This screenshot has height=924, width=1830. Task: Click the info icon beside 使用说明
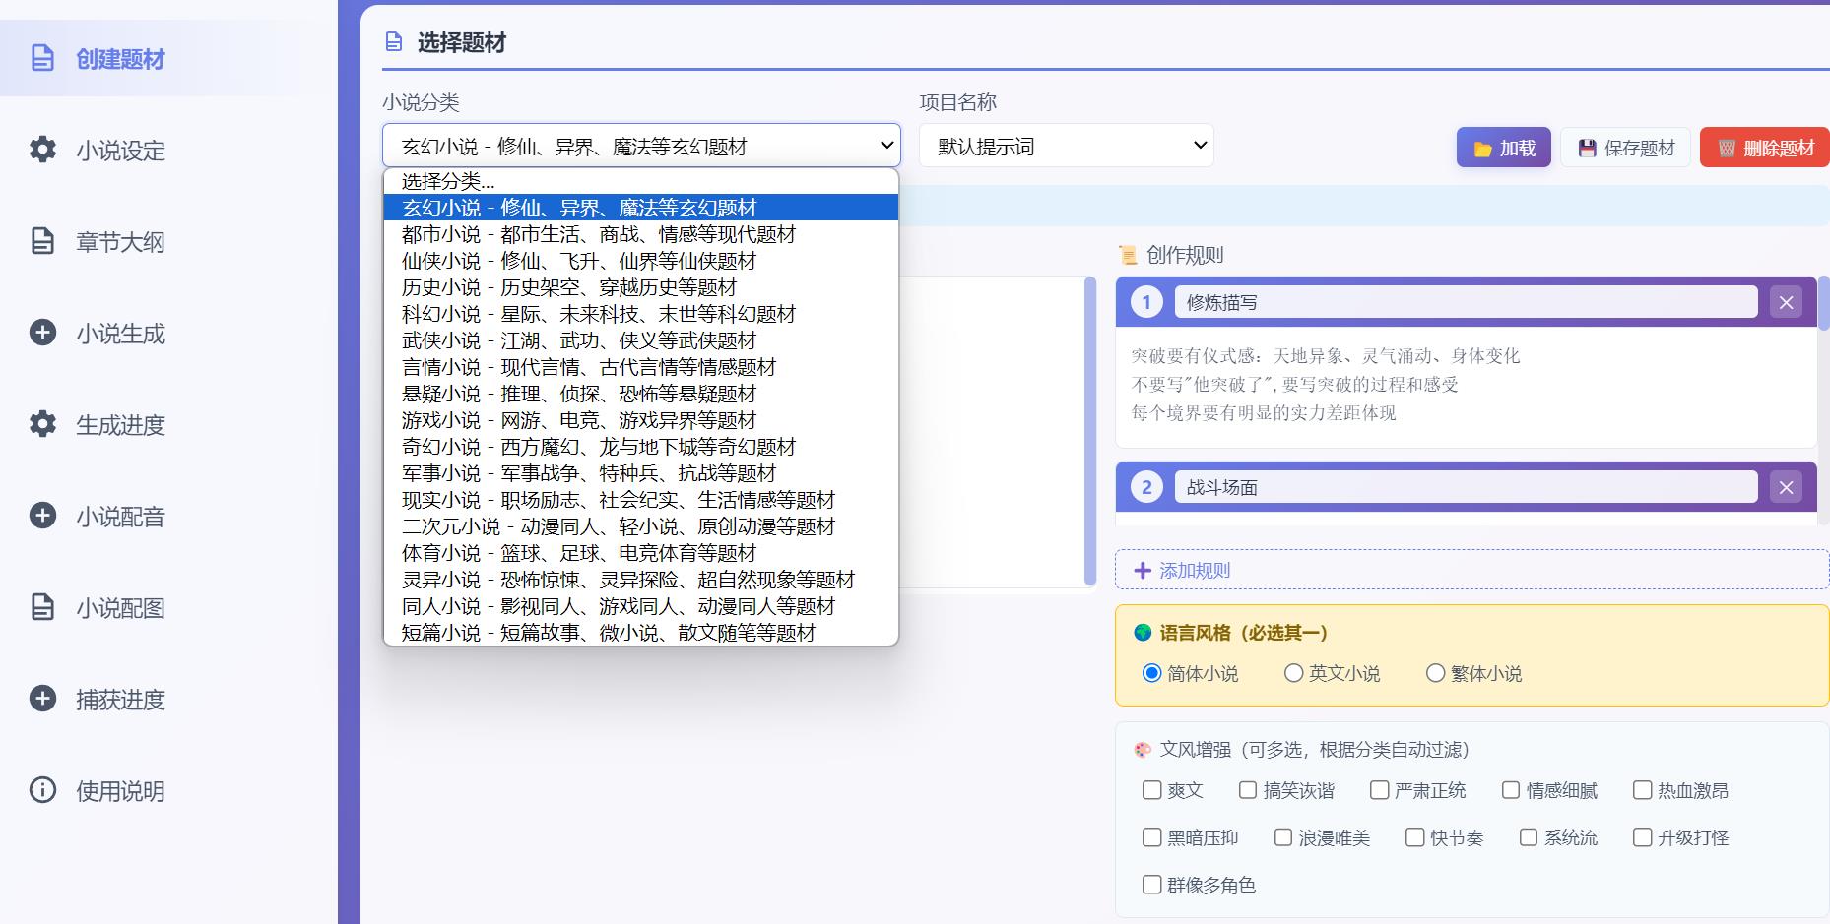(x=42, y=790)
